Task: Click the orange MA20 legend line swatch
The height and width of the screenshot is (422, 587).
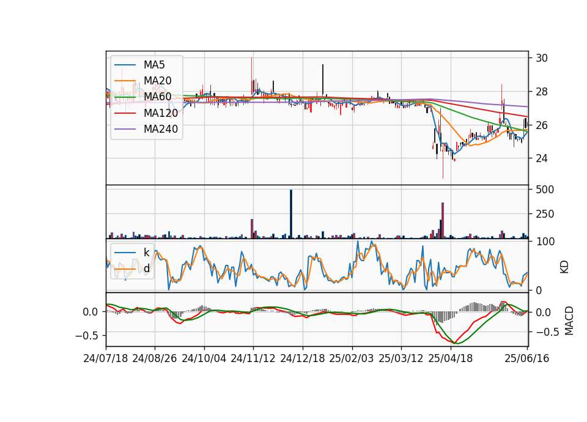Action: click(125, 81)
